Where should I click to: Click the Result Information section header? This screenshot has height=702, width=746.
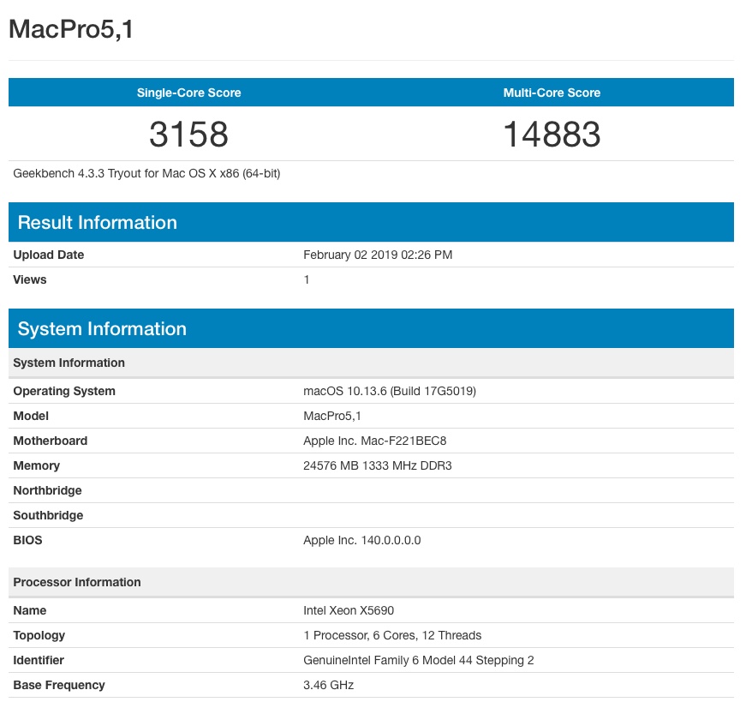click(x=371, y=222)
